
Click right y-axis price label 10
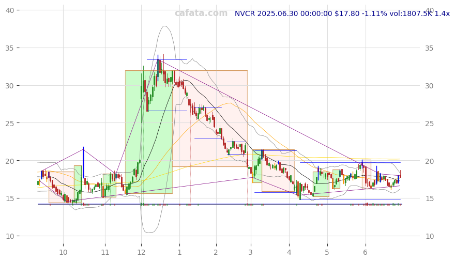coord(430,236)
